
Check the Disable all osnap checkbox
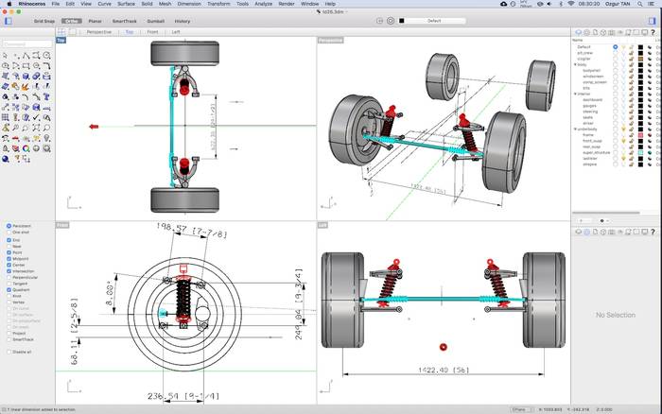click(x=9, y=352)
